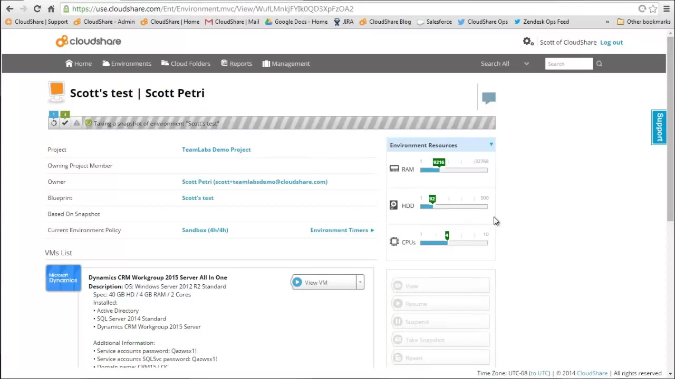Click the HDD usage slider

click(454, 206)
